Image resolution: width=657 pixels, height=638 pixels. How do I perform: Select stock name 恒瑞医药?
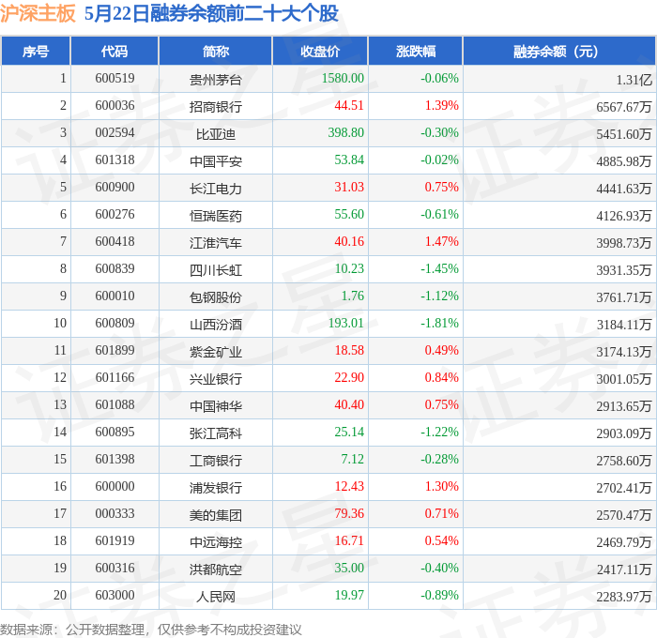pyautogui.click(x=215, y=216)
